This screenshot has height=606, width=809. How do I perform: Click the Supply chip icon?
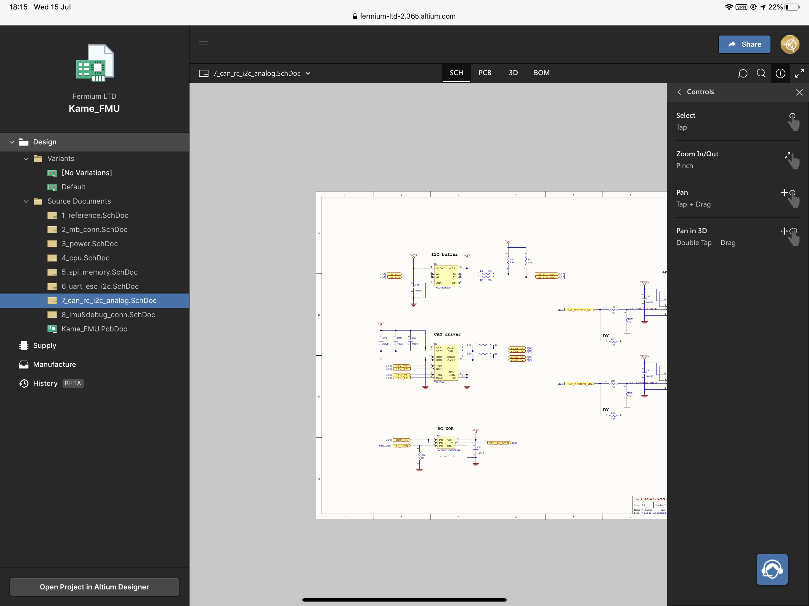point(24,345)
